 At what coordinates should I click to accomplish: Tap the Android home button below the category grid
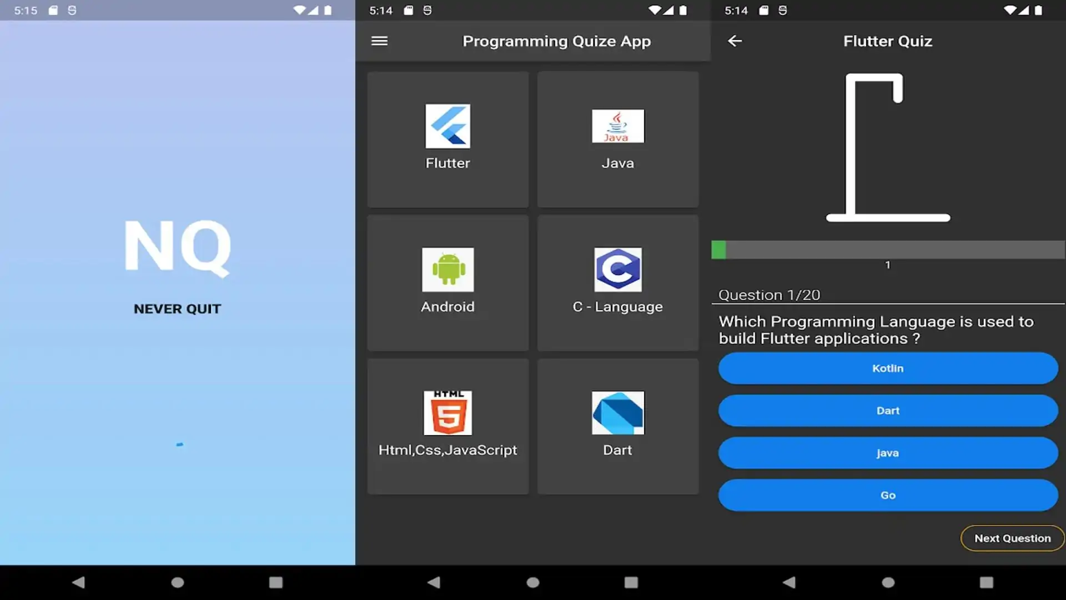click(533, 582)
